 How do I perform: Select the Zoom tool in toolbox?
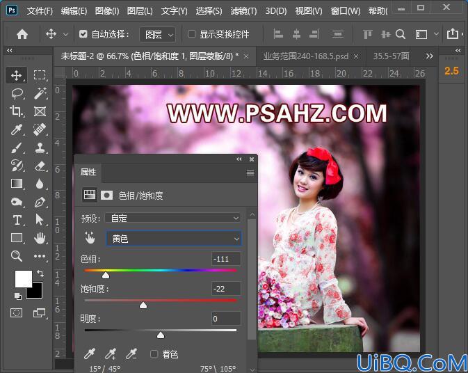pyautogui.click(x=17, y=256)
